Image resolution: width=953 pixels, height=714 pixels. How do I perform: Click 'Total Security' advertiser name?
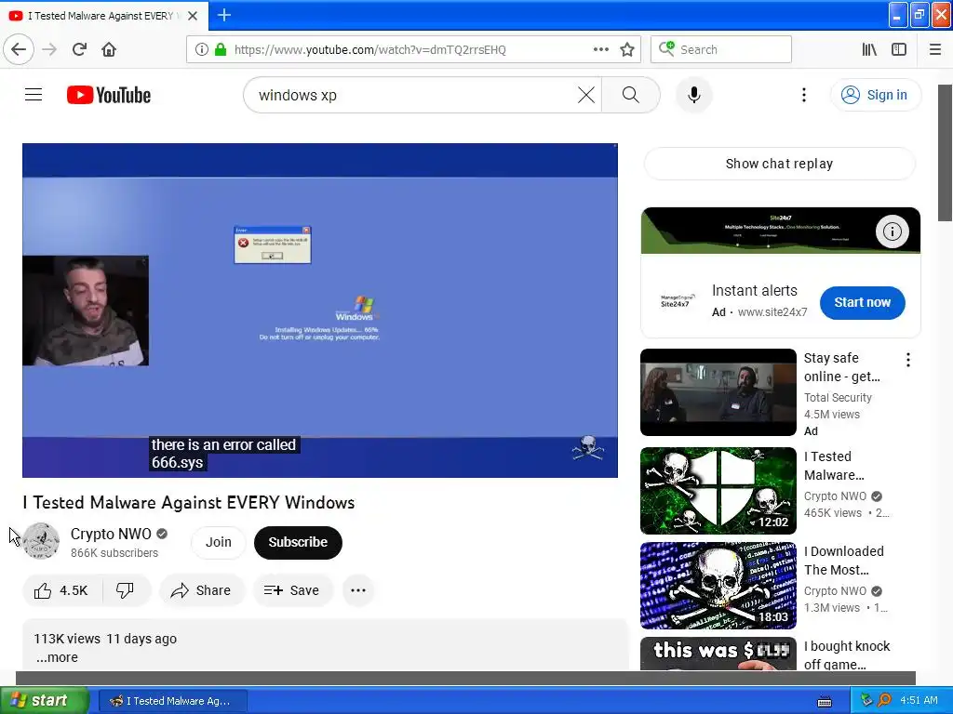(x=838, y=397)
